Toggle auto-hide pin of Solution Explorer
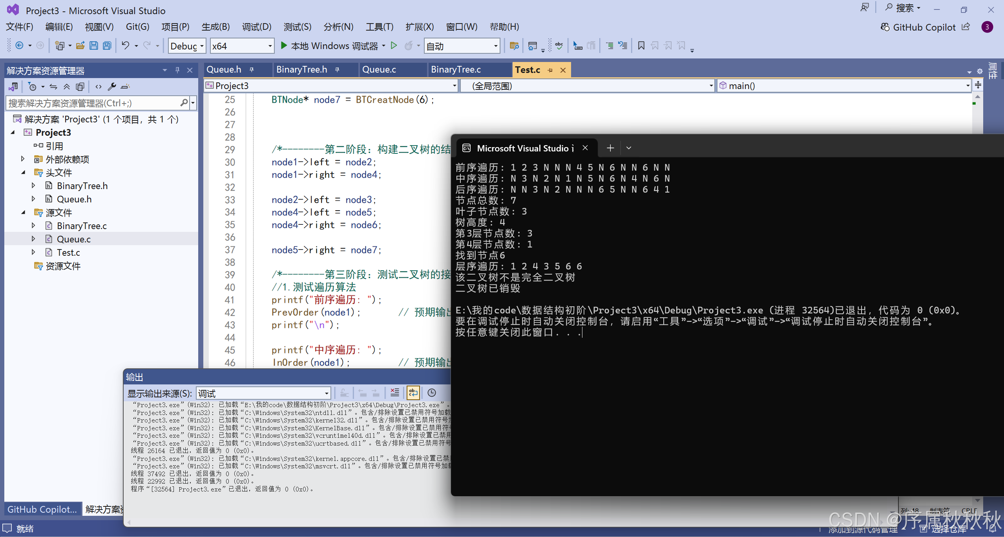 point(177,70)
